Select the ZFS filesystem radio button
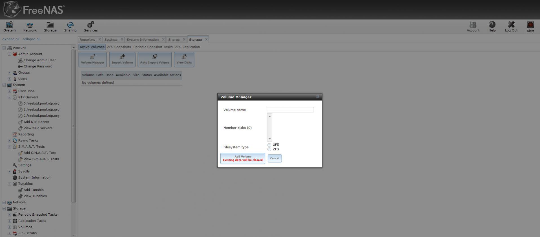Image resolution: width=540 pixels, height=237 pixels. click(269, 149)
